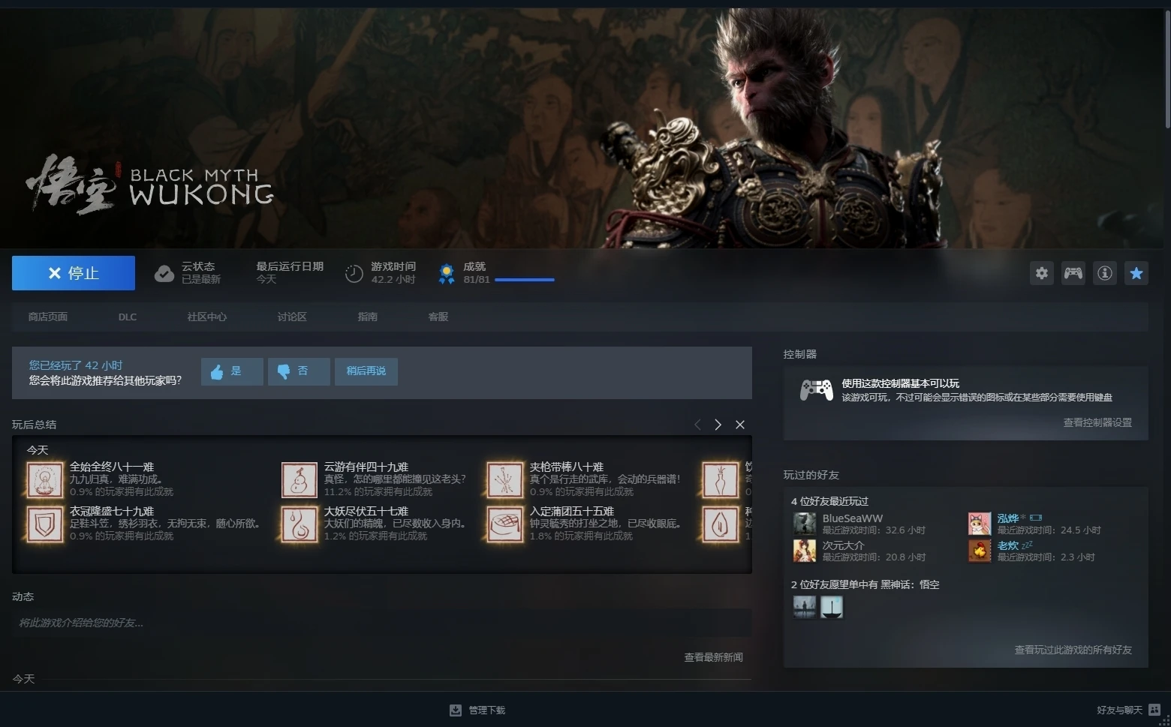Viewport: 1171px width, 727px height.
Task: Click second wishlist friend avatar
Action: point(832,607)
